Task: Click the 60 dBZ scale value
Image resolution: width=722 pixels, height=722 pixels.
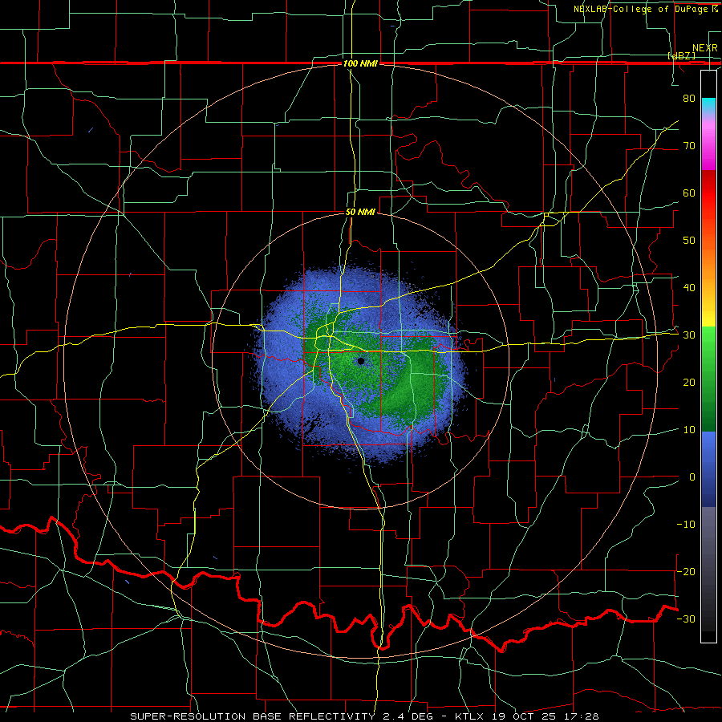Action: tap(689, 193)
